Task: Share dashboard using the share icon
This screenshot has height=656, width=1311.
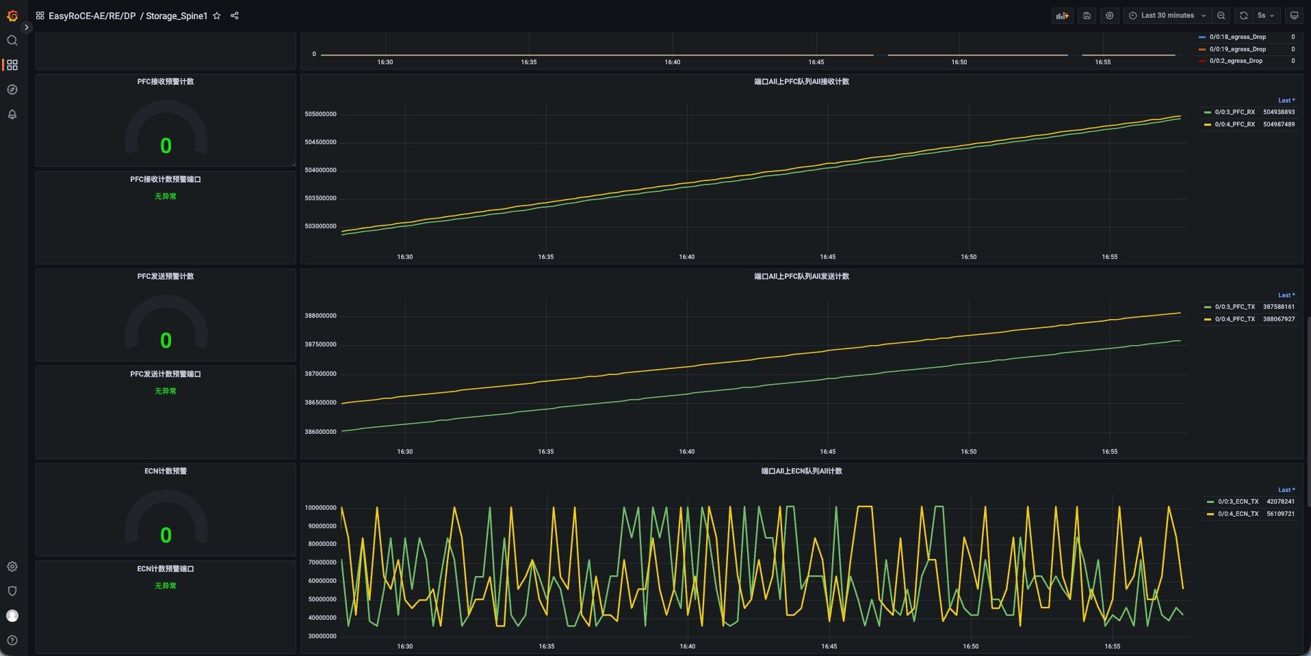Action: point(235,16)
